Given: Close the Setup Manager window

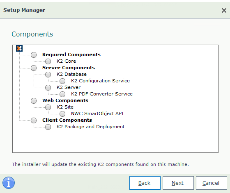Looking at the screenshot, I should pyautogui.click(x=224, y=10).
